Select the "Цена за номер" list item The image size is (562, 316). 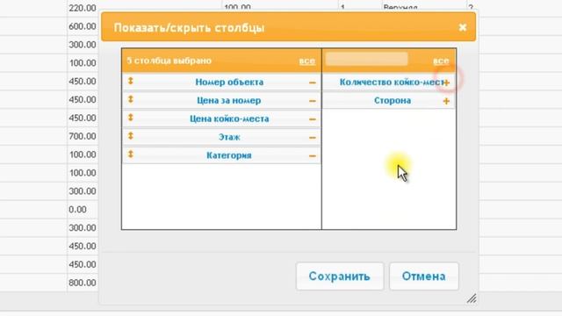[221, 100]
